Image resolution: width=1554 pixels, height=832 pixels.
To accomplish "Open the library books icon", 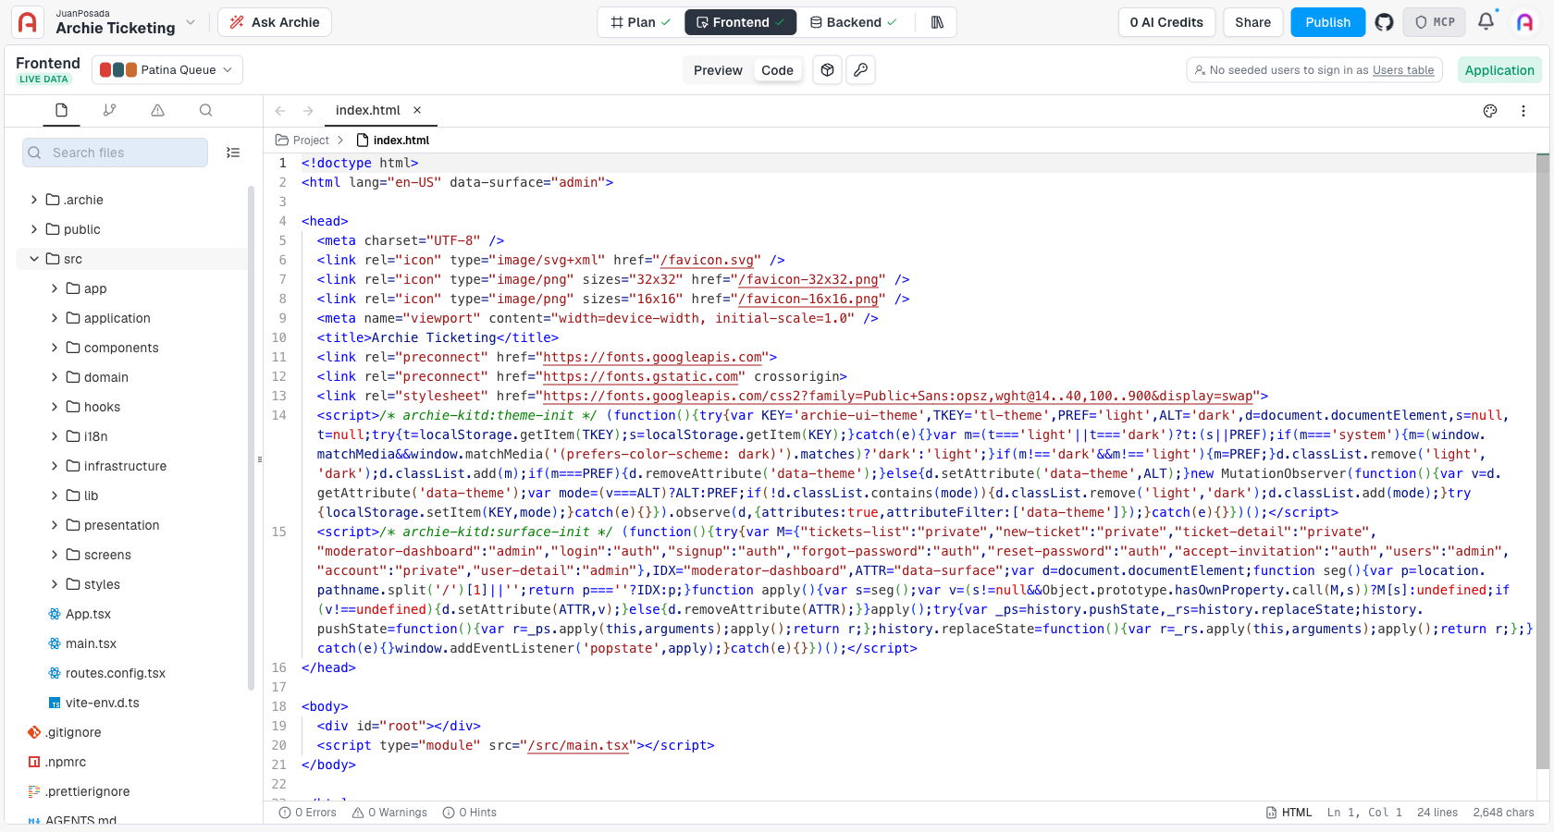I will tap(937, 22).
